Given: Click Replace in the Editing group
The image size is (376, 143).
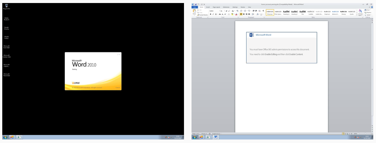Looking at the screenshot, I should coord(368,12).
